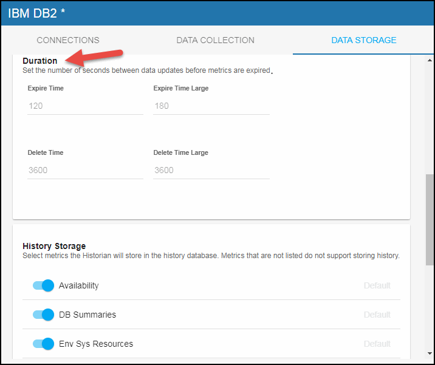Click the scrollbar up arrow
Image resolution: width=435 pixels, height=365 pixels.
click(430, 60)
